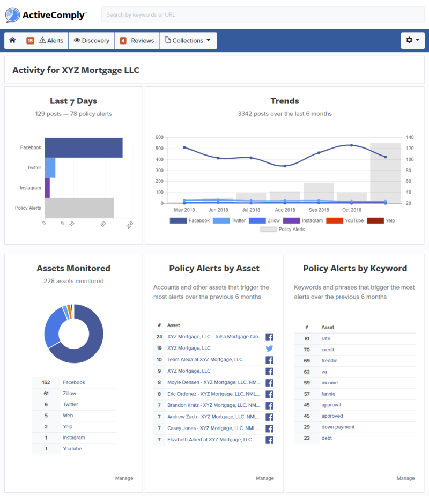Click the Facebook bar in Last 7 Days chart
Viewport: 429px width, 496px height.
click(x=84, y=147)
